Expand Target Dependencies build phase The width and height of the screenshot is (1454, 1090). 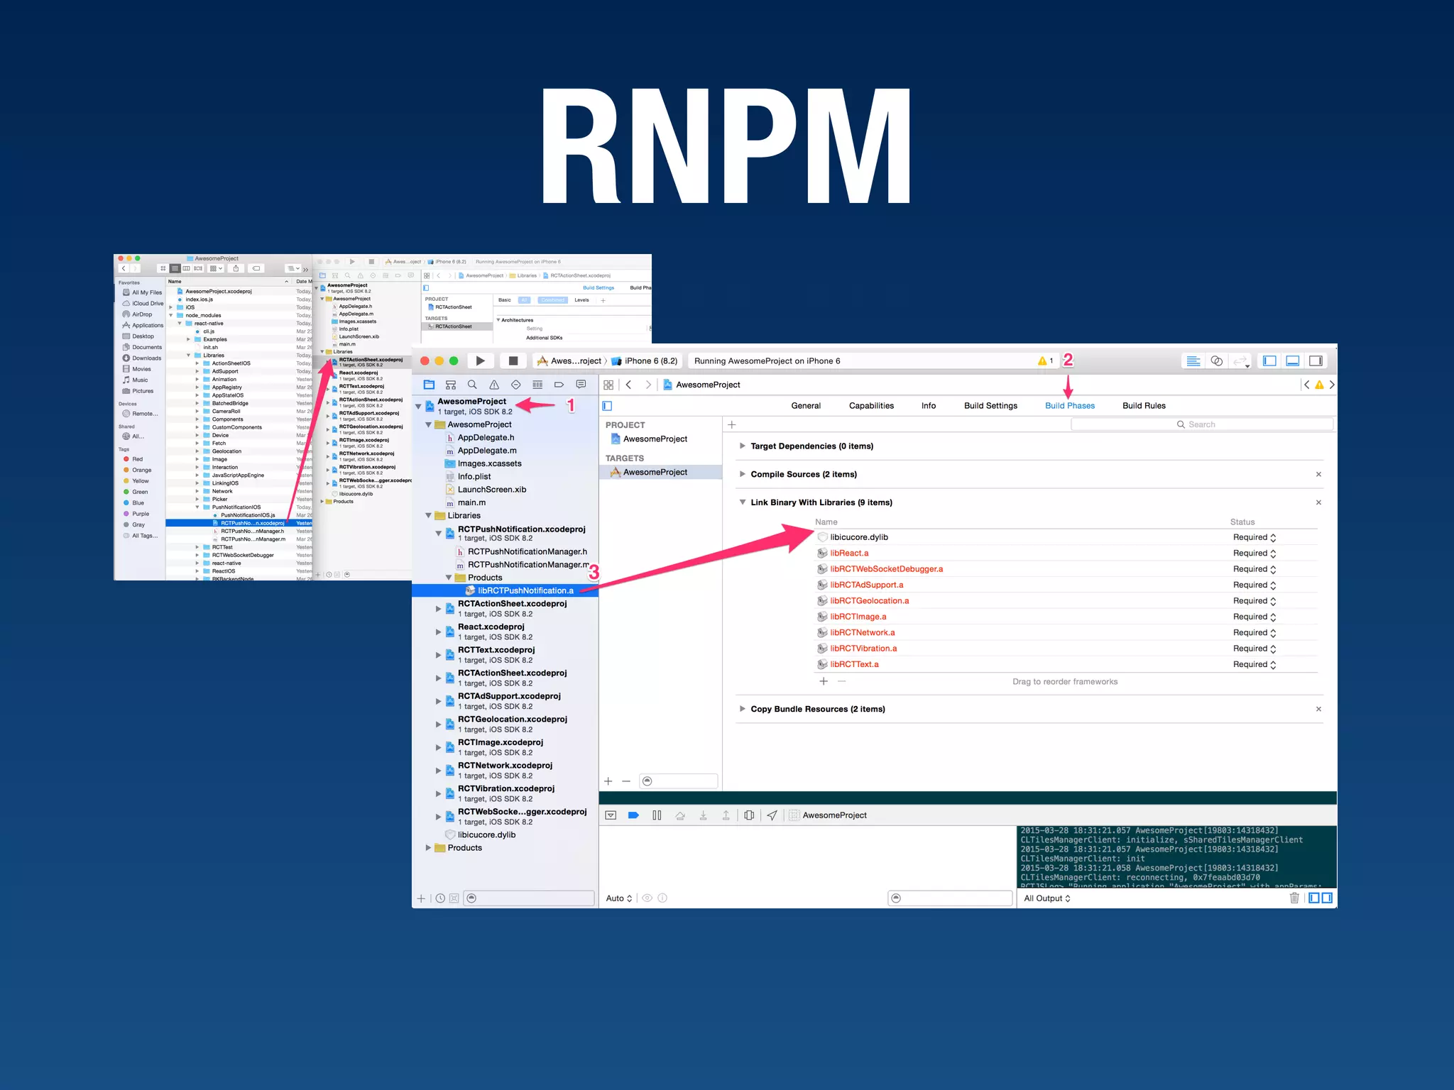coord(742,446)
